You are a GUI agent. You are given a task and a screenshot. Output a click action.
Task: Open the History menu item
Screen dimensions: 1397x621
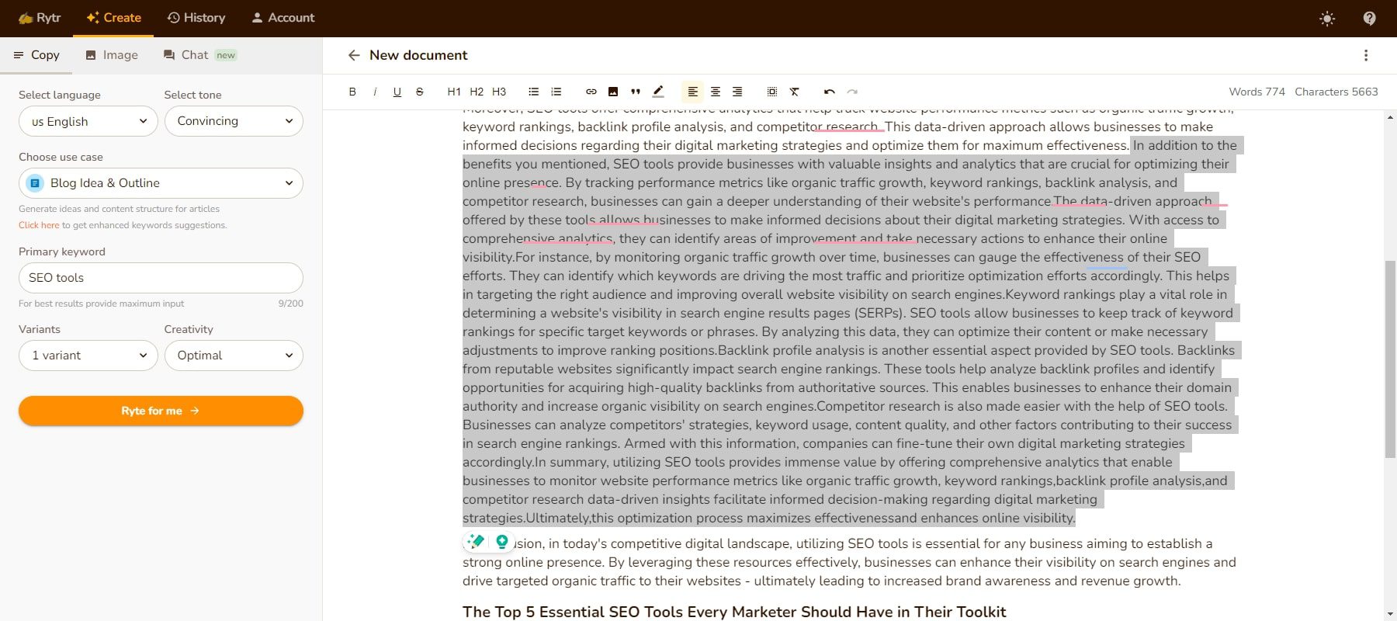pos(196,18)
